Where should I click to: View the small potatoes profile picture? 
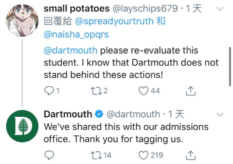22,20
